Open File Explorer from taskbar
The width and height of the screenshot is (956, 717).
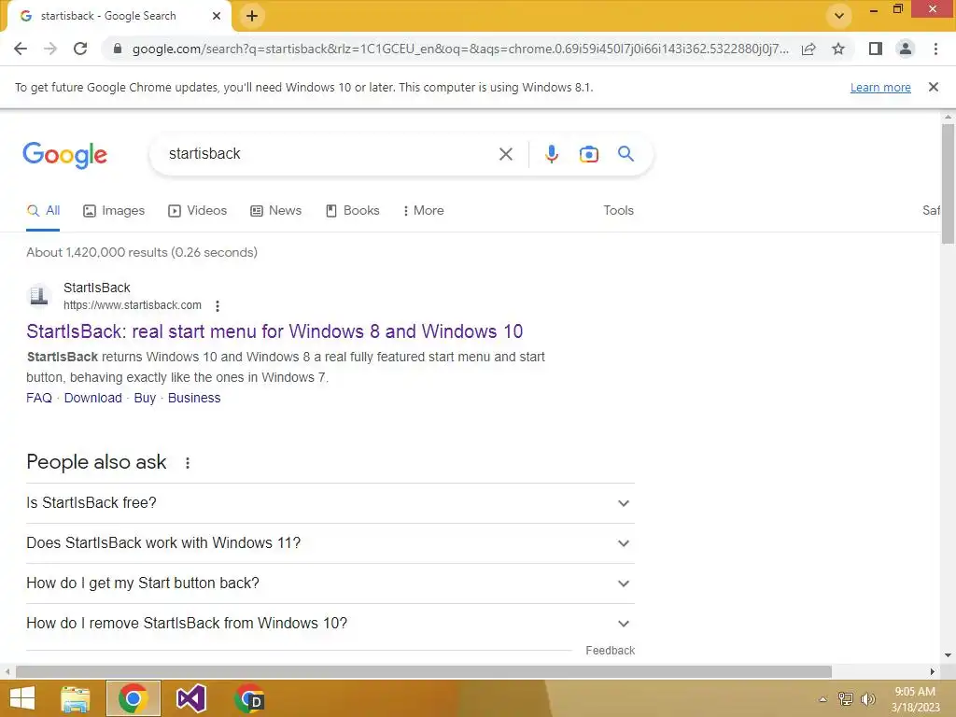point(76,698)
